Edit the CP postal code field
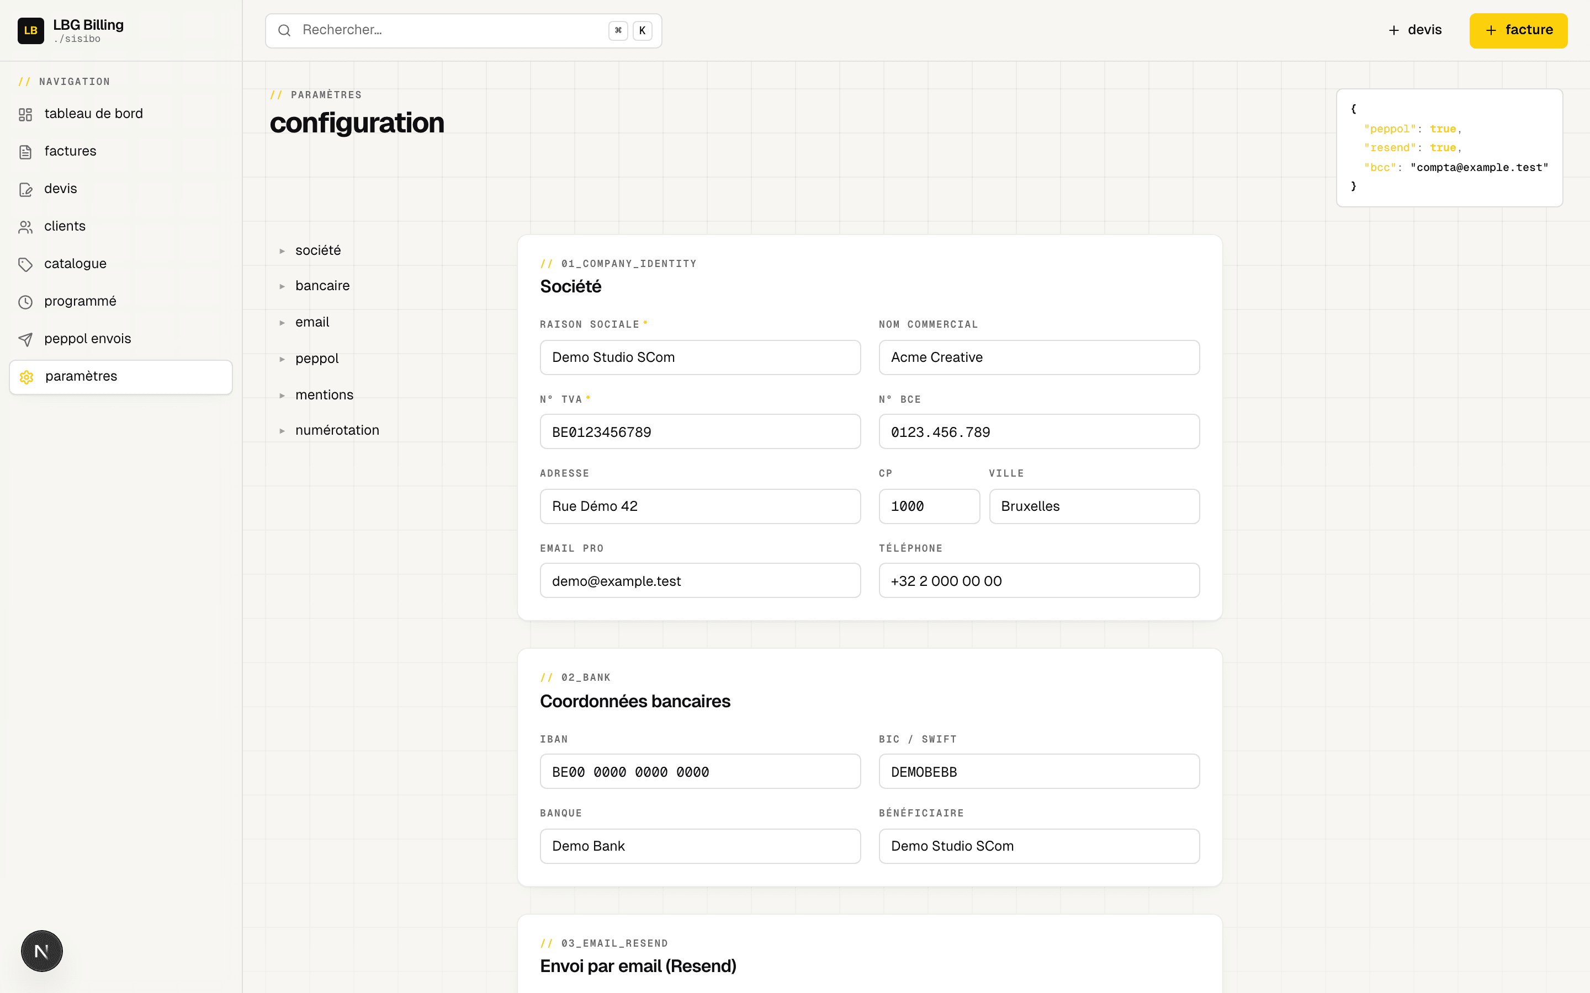This screenshot has height=993, width=1590. click(x=929, y=506)
